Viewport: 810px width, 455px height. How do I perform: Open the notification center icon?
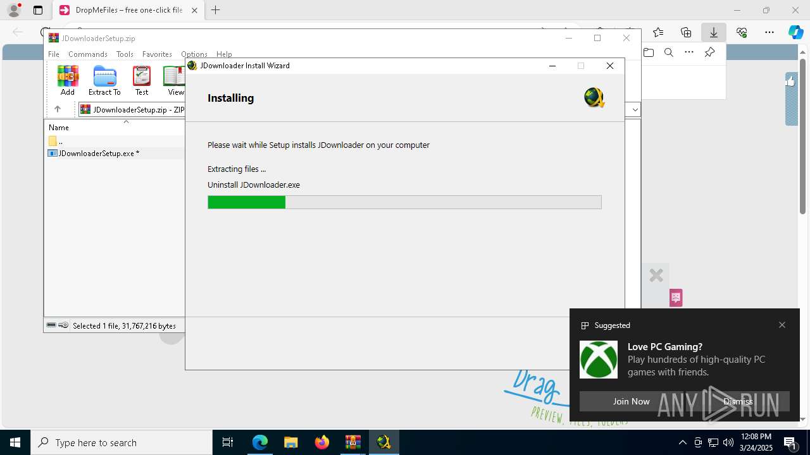tap(791, 442)
